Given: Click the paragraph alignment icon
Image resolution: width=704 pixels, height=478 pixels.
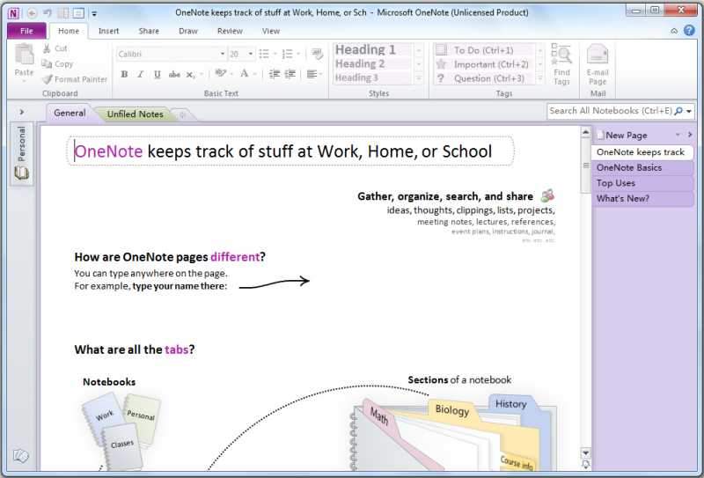Looking at the screenshot, I should click(x=312, y=74).
